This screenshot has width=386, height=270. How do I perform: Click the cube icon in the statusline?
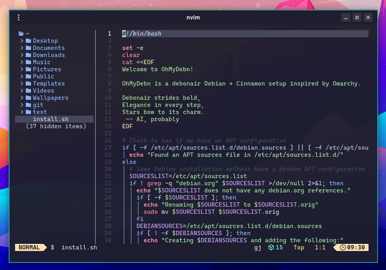coord(271,247)
